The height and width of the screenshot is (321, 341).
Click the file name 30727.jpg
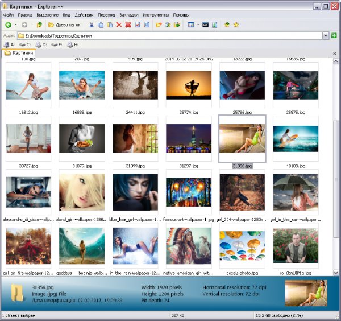pos(28,166)
